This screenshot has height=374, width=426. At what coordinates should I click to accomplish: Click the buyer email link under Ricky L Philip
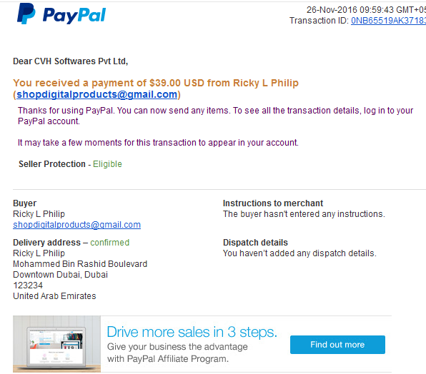tap(77, 225)
